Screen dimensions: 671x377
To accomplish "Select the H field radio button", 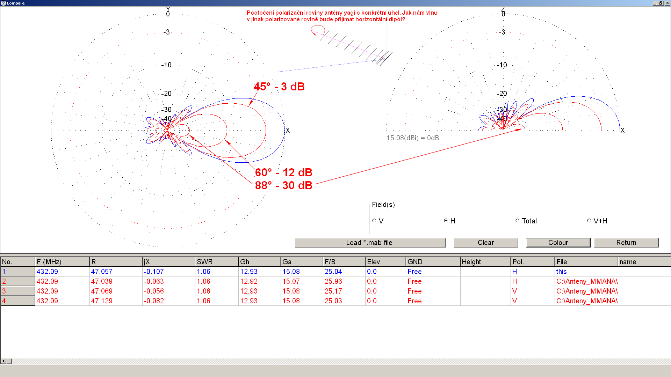I will pos(446,221).
